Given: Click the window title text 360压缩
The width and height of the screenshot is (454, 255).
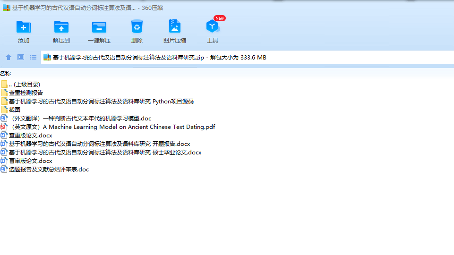Looking at the screenshot, I should 152,8.
